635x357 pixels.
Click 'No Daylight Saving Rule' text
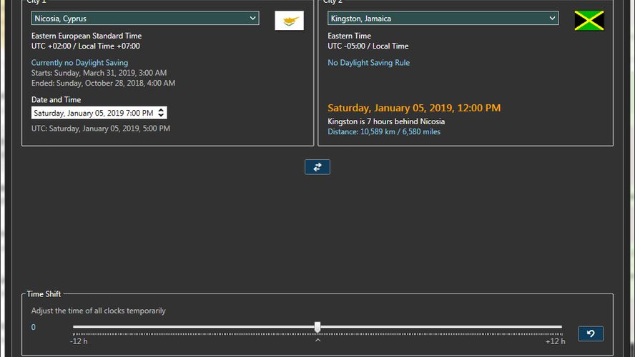[368, 63]
